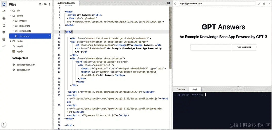Image resolution: width=272 pixels, height=130 pixels.
Task: Click the package.json cube icon
Action: pyautogui.click(x=14, y=70)
